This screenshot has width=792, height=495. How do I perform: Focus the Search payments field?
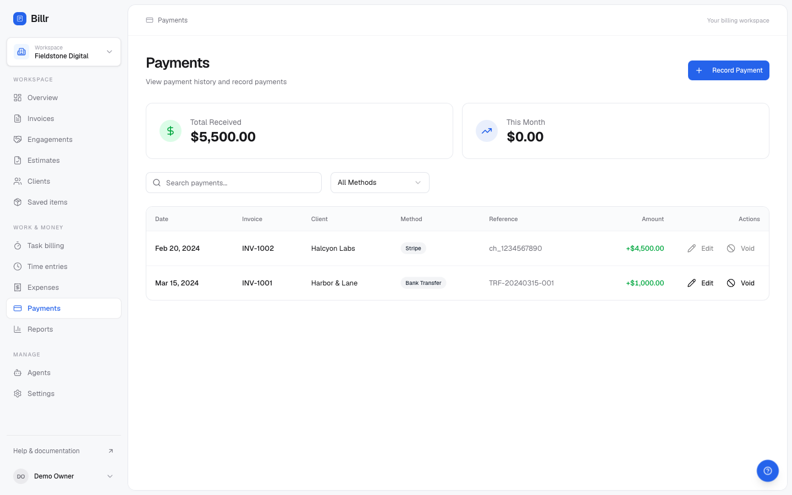click(234, 183)
